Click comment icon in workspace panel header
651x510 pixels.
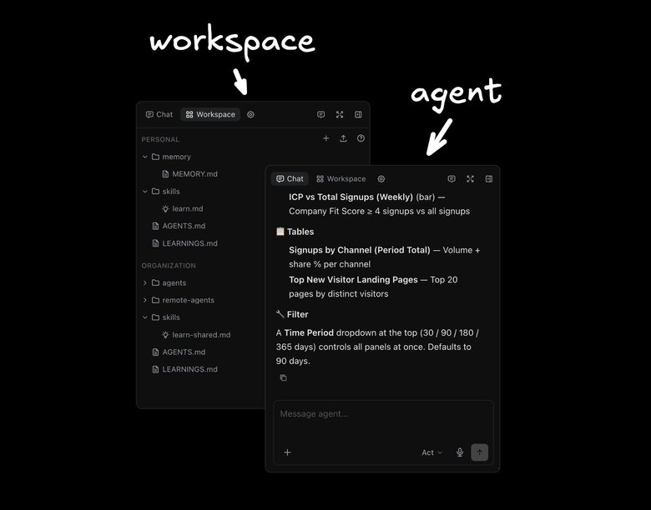point(321,114)
